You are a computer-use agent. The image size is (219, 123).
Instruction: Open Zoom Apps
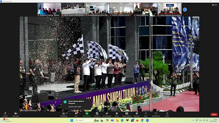point(146,114)
